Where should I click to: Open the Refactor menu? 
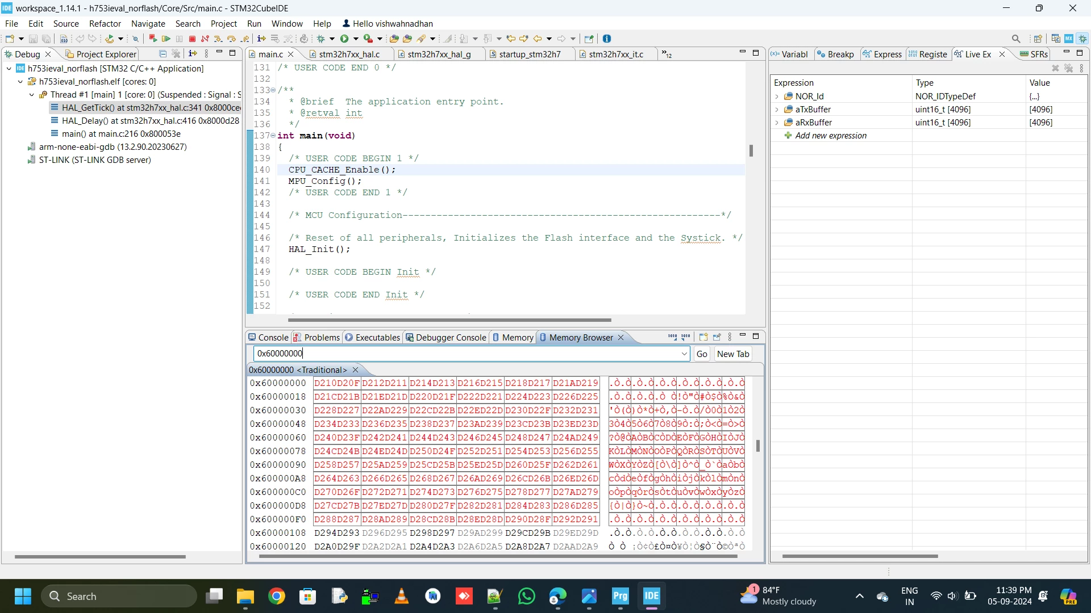coord(105,23)
